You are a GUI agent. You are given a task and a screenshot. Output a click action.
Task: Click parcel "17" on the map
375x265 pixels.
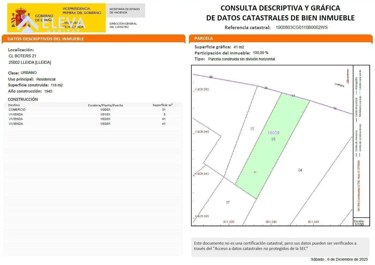[228, 202]
